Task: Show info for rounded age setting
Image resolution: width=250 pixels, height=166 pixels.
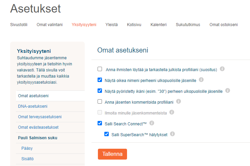Action: coord(228,90)
